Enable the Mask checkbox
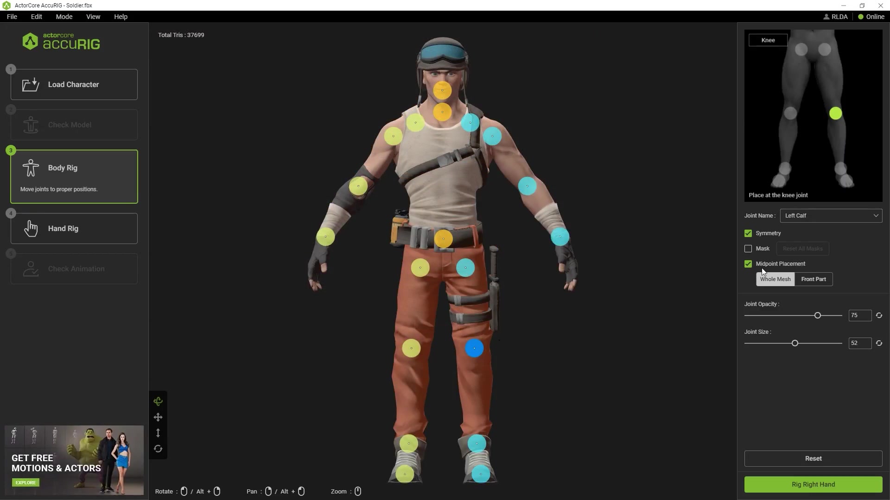The image size is (890, 500). (x=748, y=249)
